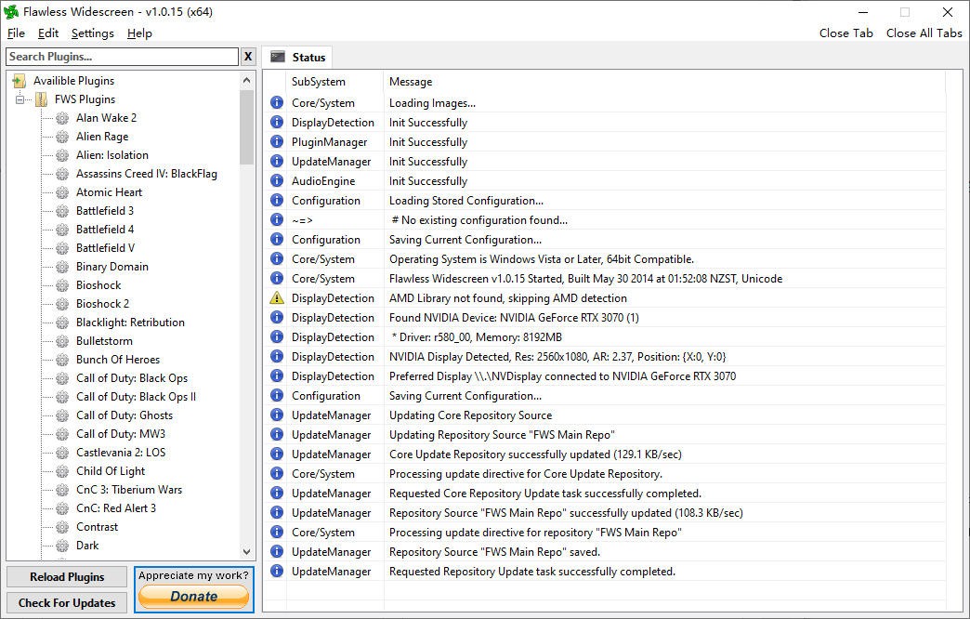The height and width of the screenshot is (619, 970).
Task: Click the Check For Updates button
Action: [x=67, y=603]
